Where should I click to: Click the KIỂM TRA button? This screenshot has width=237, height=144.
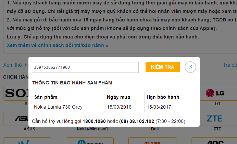[162, 67]
